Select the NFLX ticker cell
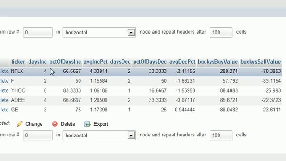 click(x=17, y=72)
